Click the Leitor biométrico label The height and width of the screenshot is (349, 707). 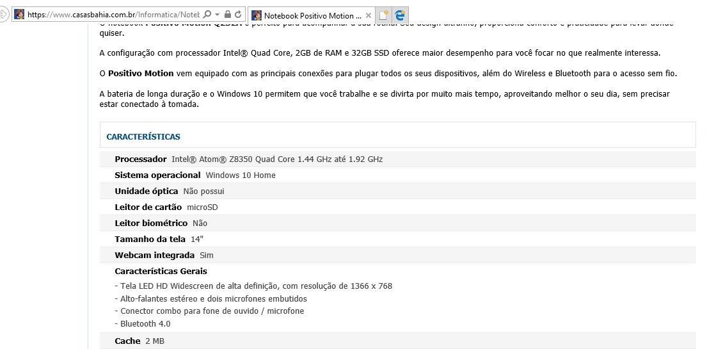pos(151,223)
